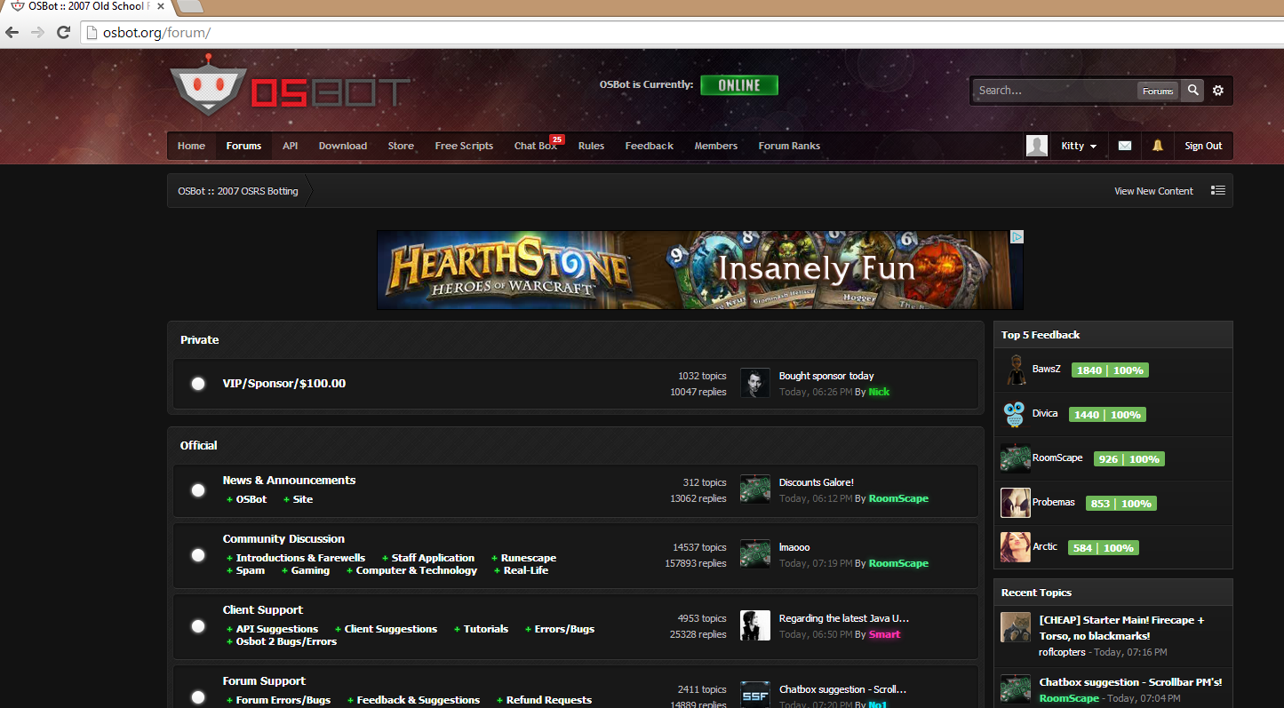This screenshot has width=1284, height=708.
Task: Click the OSBot browser tab
Action: click(87, 7)
